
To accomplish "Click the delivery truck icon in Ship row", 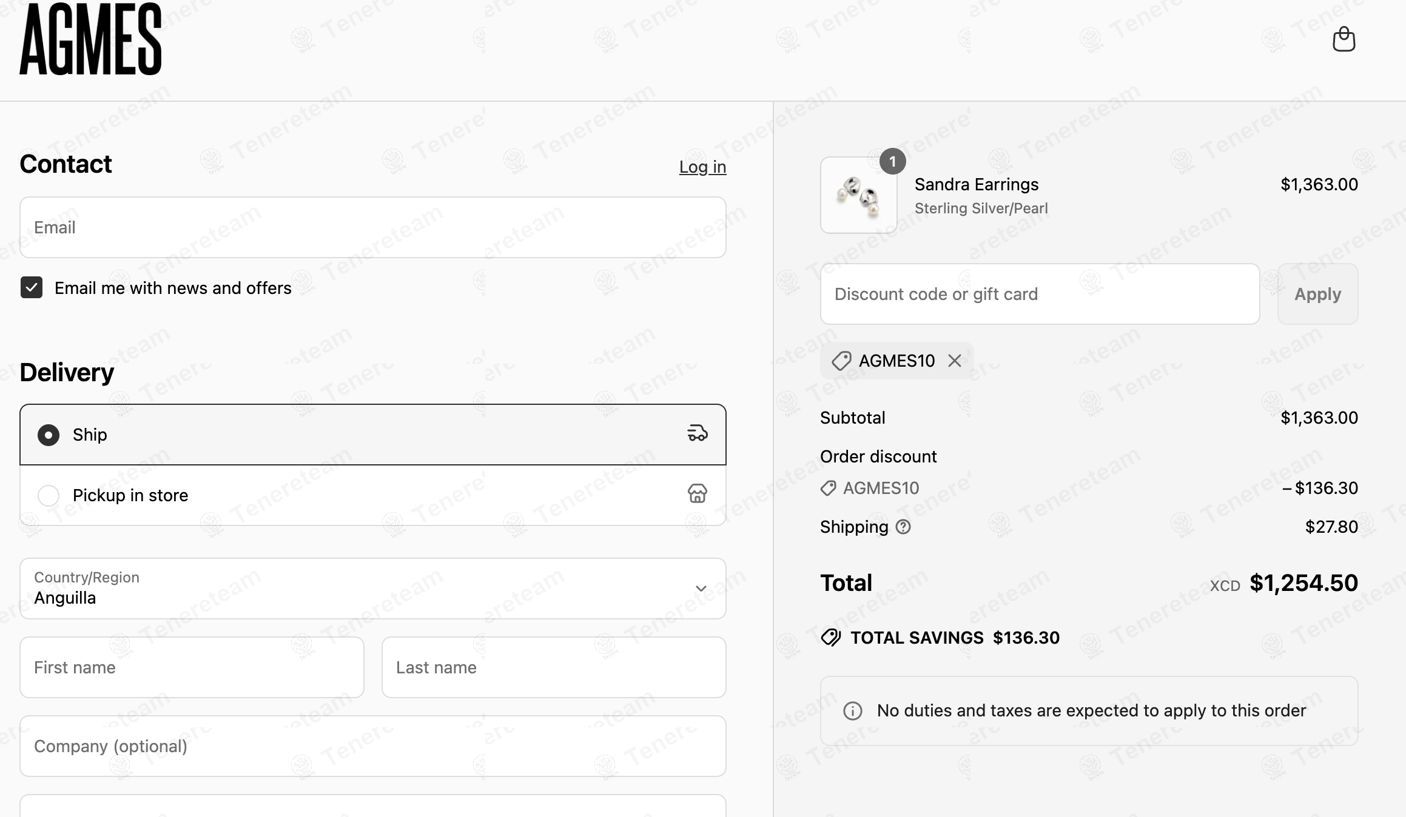I will point(697,434).
